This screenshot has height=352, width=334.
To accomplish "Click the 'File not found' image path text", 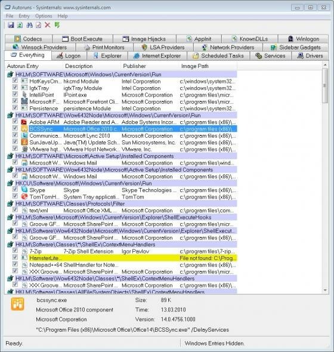I will click(208, 258).
